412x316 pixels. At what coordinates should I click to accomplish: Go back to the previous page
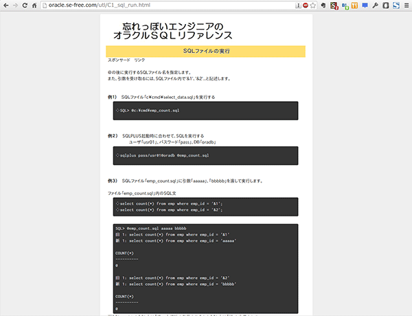5,5
